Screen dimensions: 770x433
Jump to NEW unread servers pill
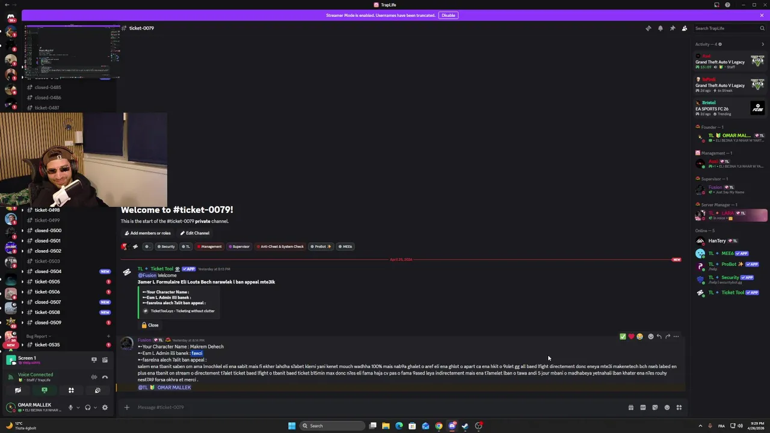pyautogui.click(x=10, y=345)
